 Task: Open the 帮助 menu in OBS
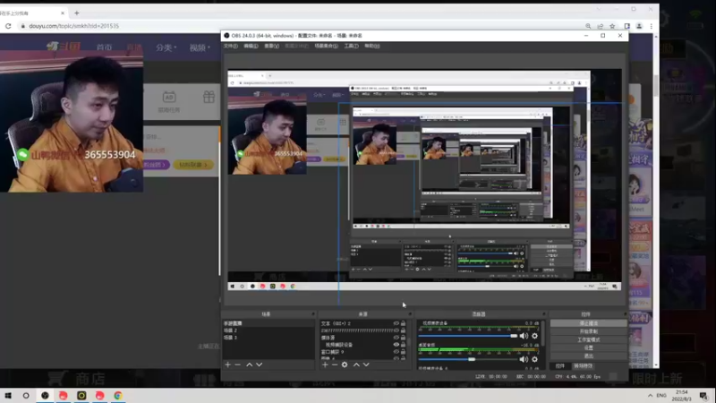pyautogui.click(x=371, y=47)
